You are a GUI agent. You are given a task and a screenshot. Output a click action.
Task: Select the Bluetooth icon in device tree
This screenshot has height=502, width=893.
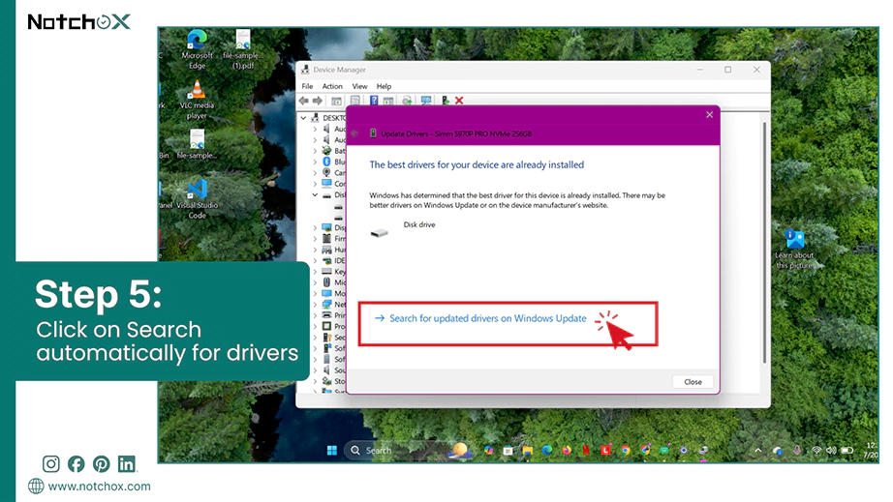tap(326, 162)
